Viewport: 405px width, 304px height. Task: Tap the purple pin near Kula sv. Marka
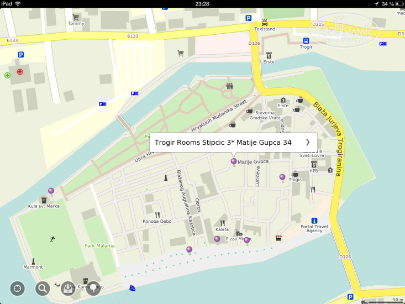tap(51, 191)
